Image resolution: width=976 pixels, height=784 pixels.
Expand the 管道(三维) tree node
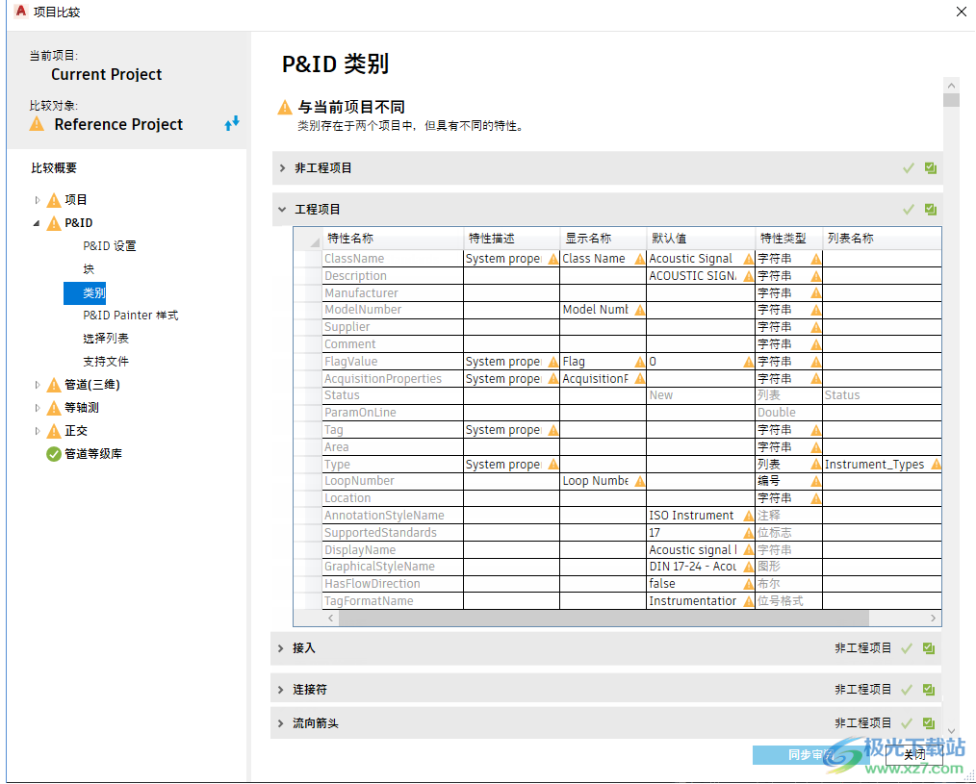pyautogui.click(x=37, y=385)
